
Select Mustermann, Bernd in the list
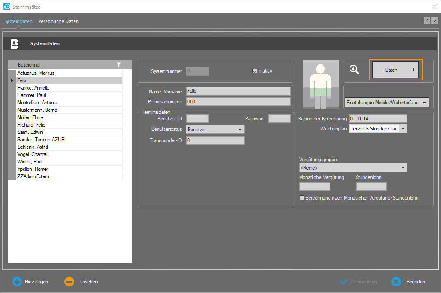37,110
